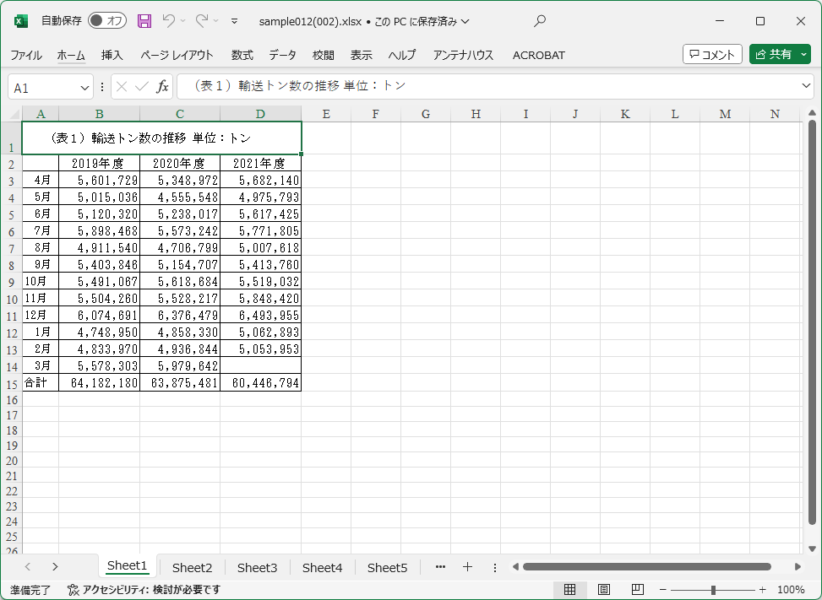Add a new sheet with plus icon
The width and height of the screenshot is (822, 600).
click(467, 567)
